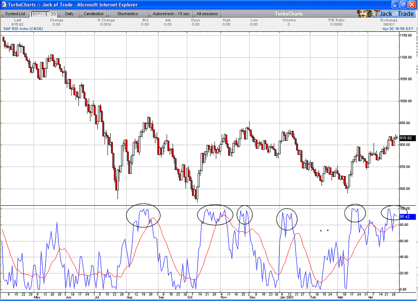Viewport: 418px width, 301px height.
Task: Click the Jul label on date axis
Action: (97, 297)
